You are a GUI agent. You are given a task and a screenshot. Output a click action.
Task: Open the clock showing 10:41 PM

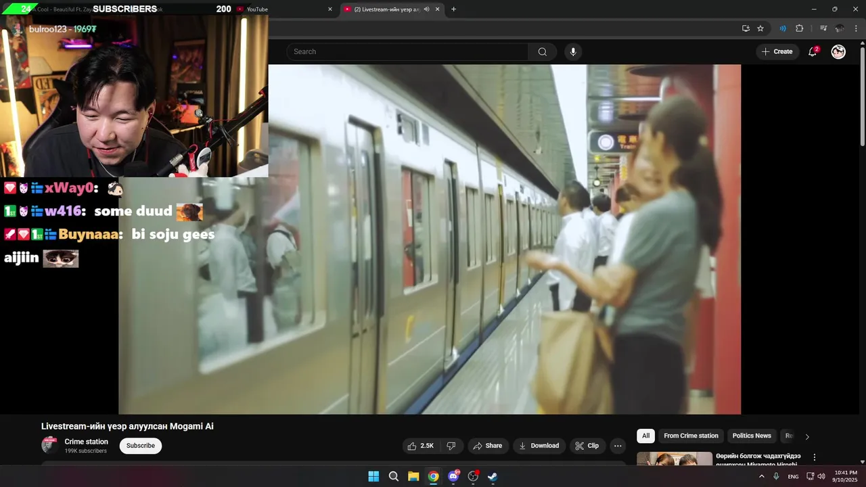coord(846,476)
